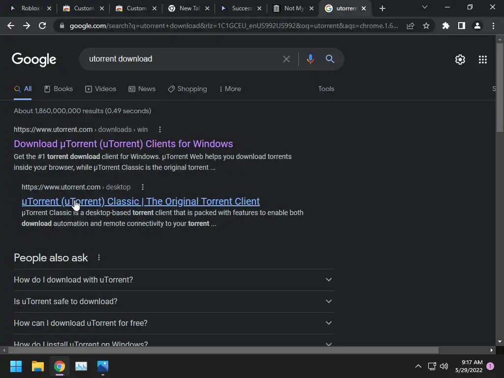View site information lock icon
This screenshot has width=504, height=378.
tap(62, 26)
